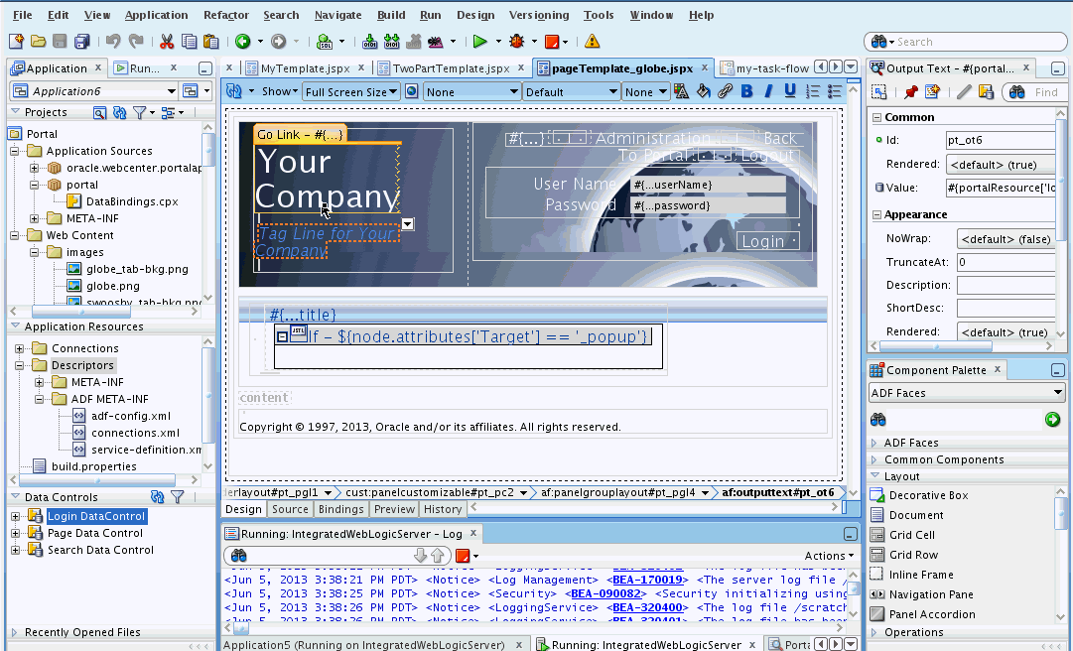The height and width of the screenshot is (651, 1073).
Task: Click the TruncateAt input field
Action: click(x=1006, y=262)
